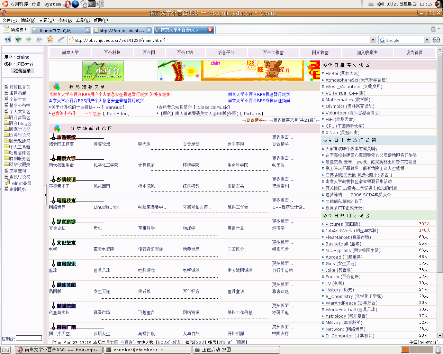The image size is (443, 354).
Task: Open the 编辑 menu
Action: pos(28,20)
